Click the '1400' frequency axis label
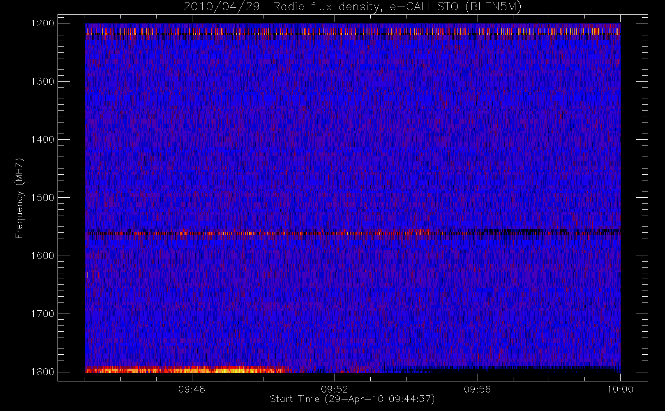The height and width of the screenshot is (411, 665). tap(43, 139)
